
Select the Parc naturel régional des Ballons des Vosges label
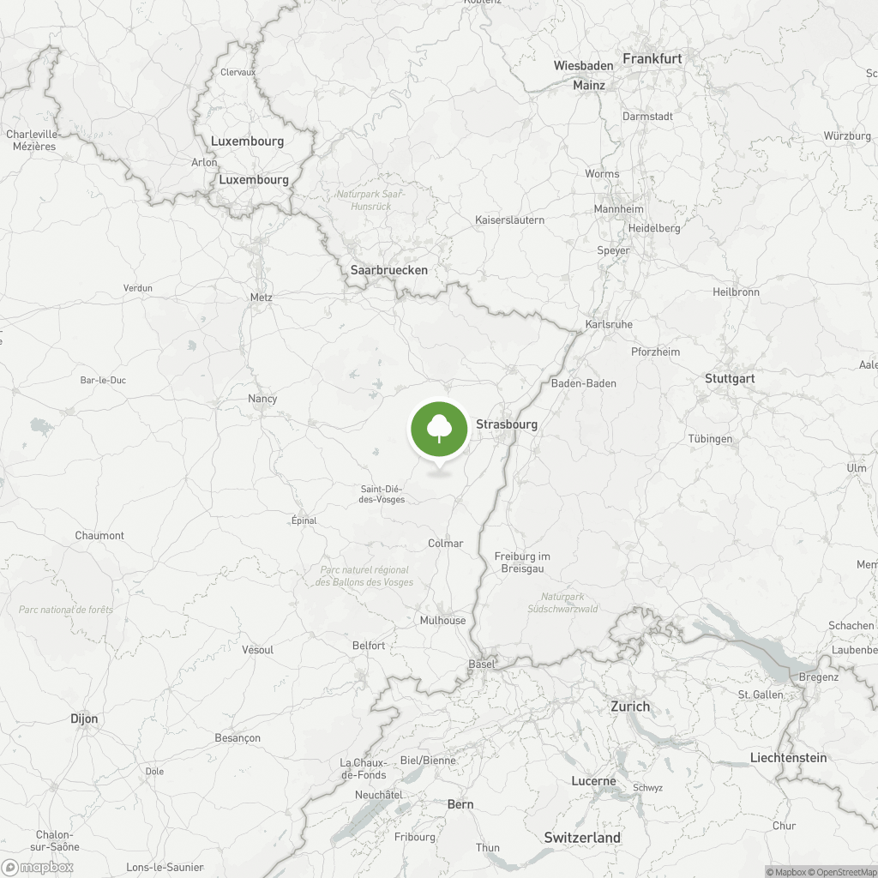point(364,576)
